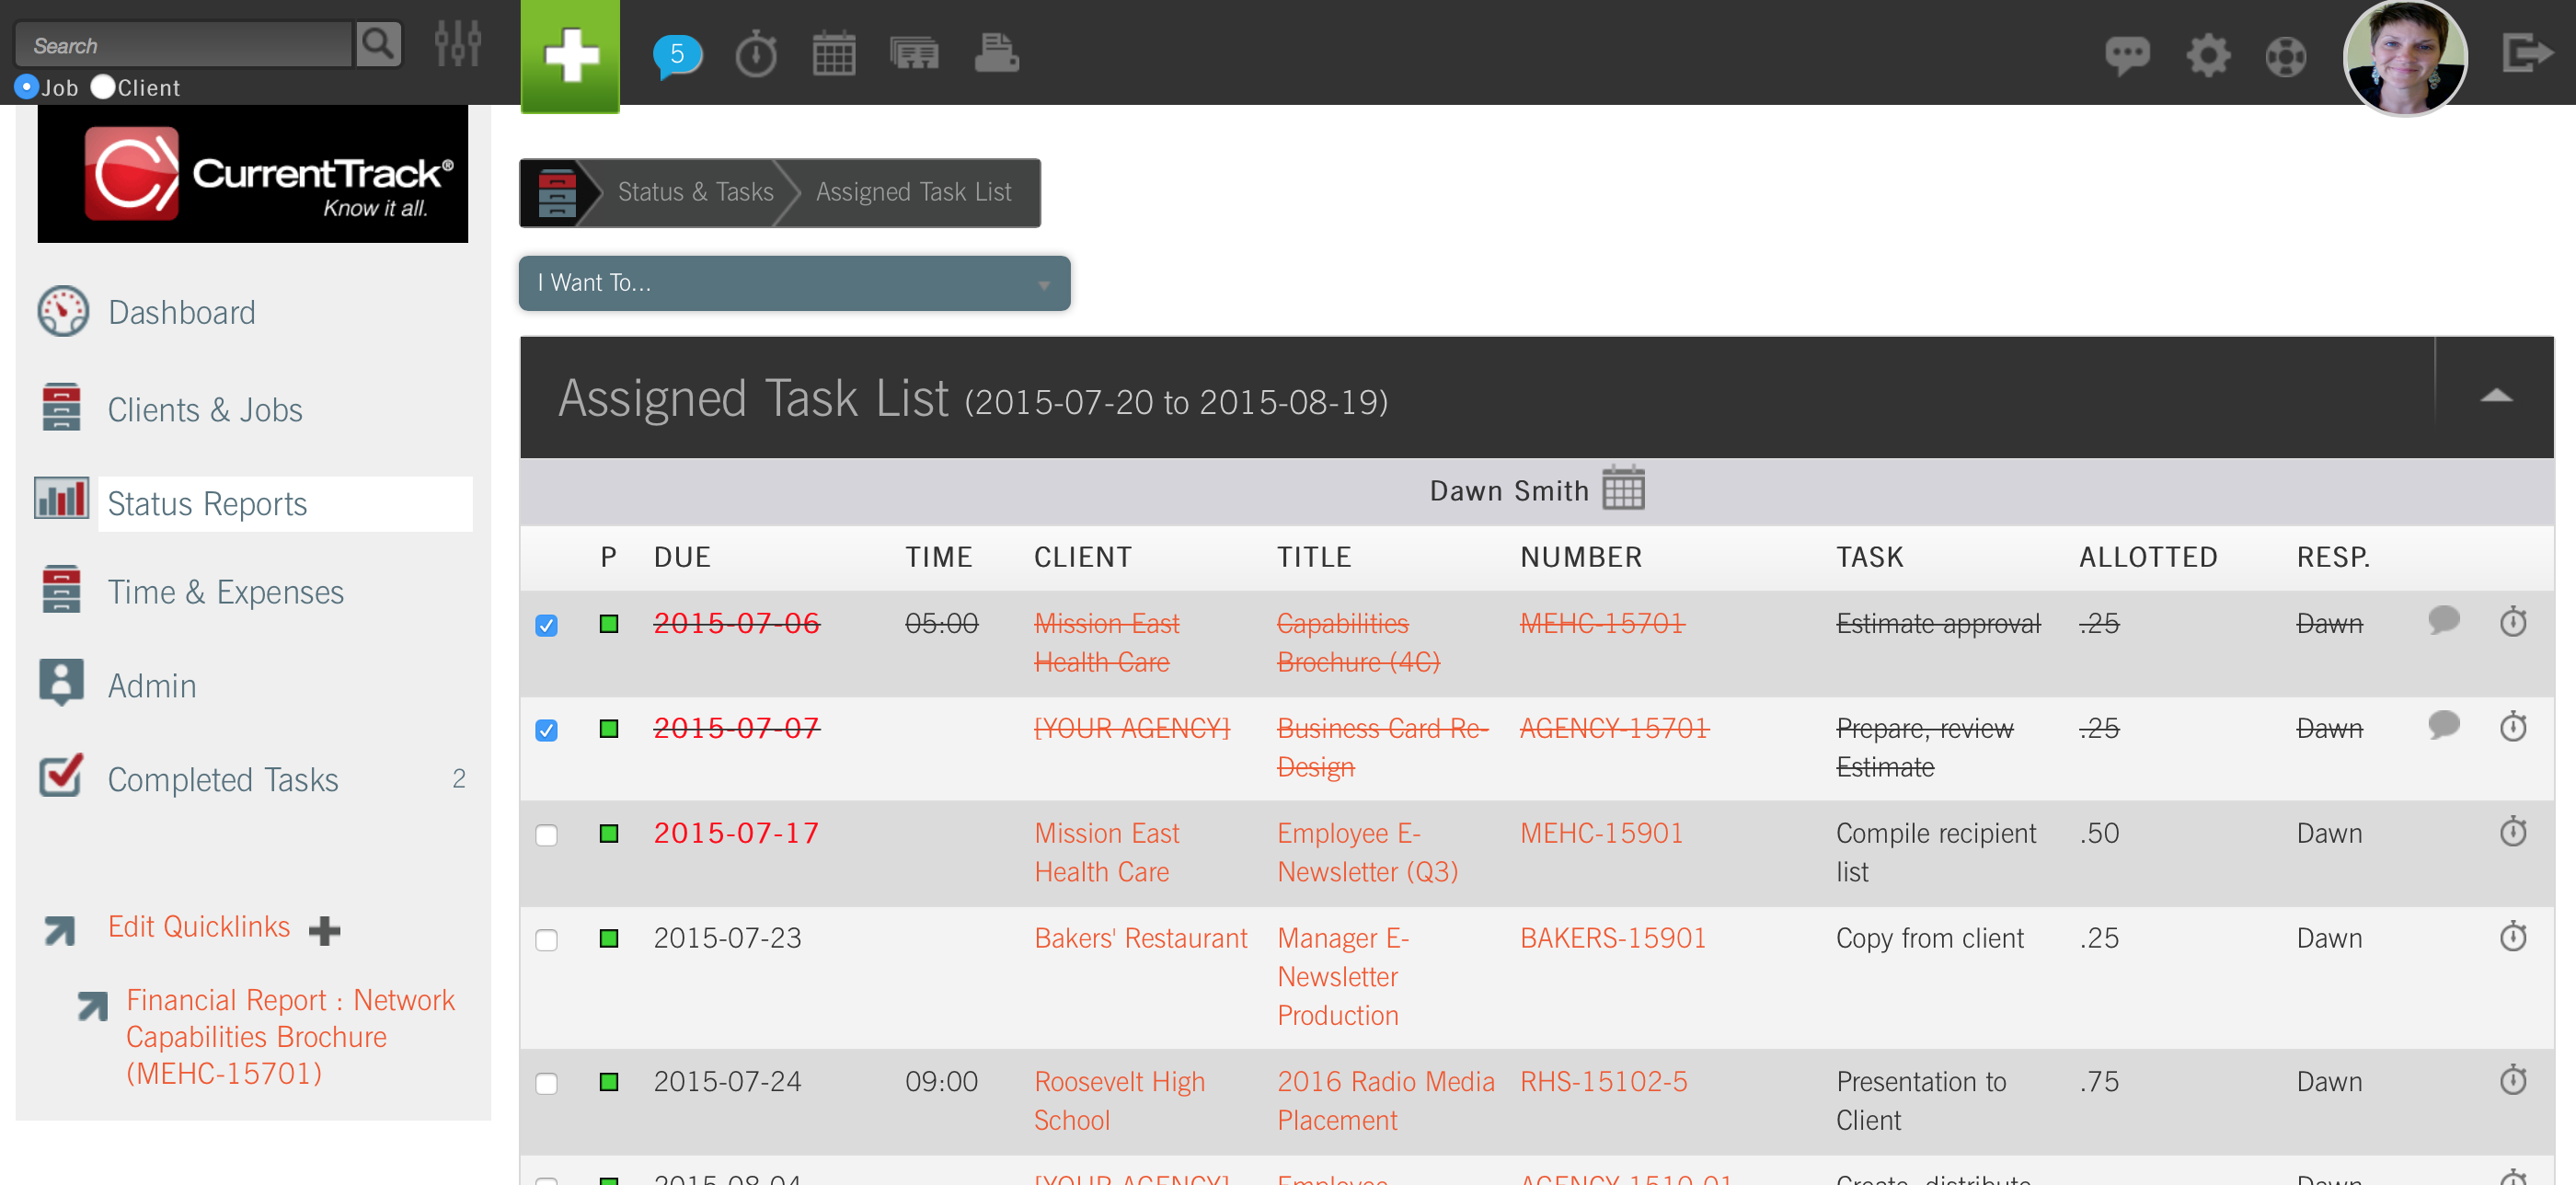Open comment bubble for Estimate approval task
Screen dimensions: 2576x1185
2443,620
